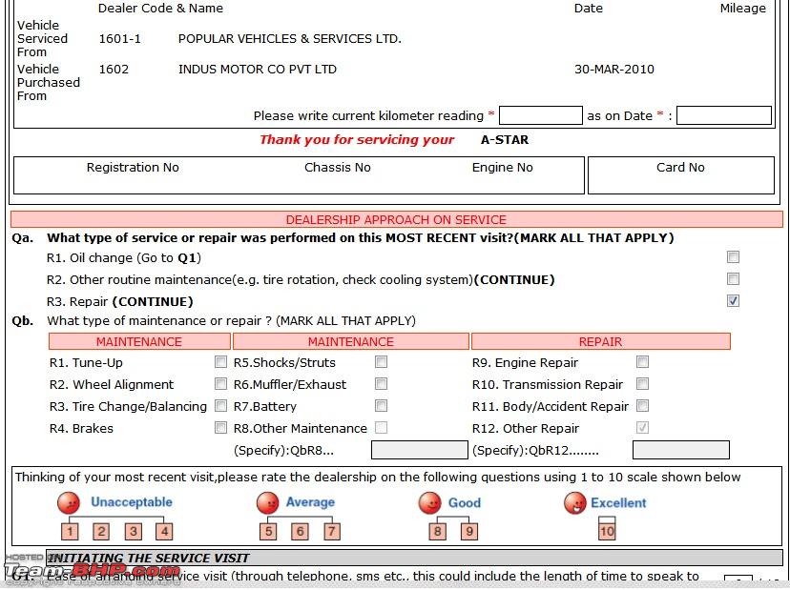Click the 'Vehicle Serviced From' label

pyautogui.click(x=42, y=39)
